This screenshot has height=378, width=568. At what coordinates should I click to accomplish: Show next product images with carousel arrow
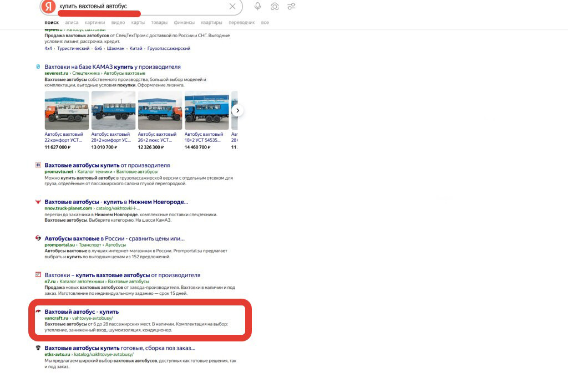[x=237, y=110]
